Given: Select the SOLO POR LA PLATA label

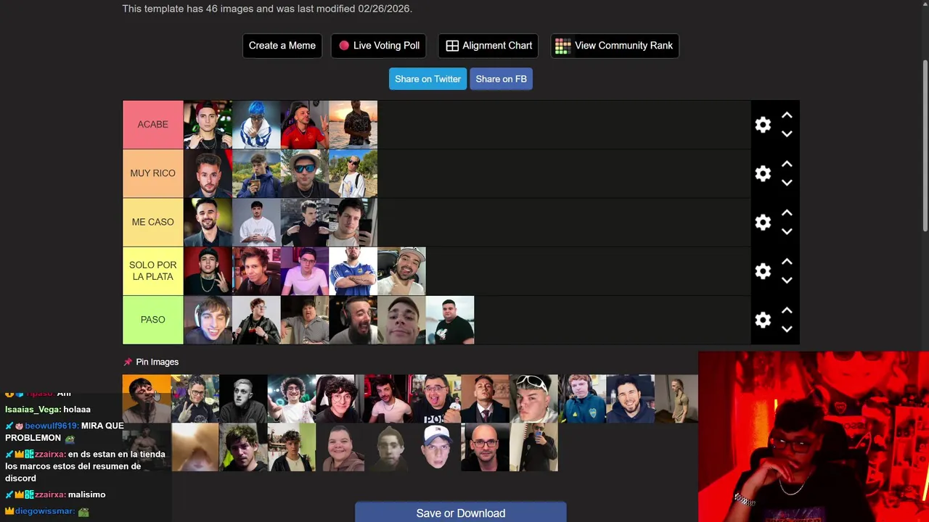Looking at the screenshot, I should coord(153,271).
